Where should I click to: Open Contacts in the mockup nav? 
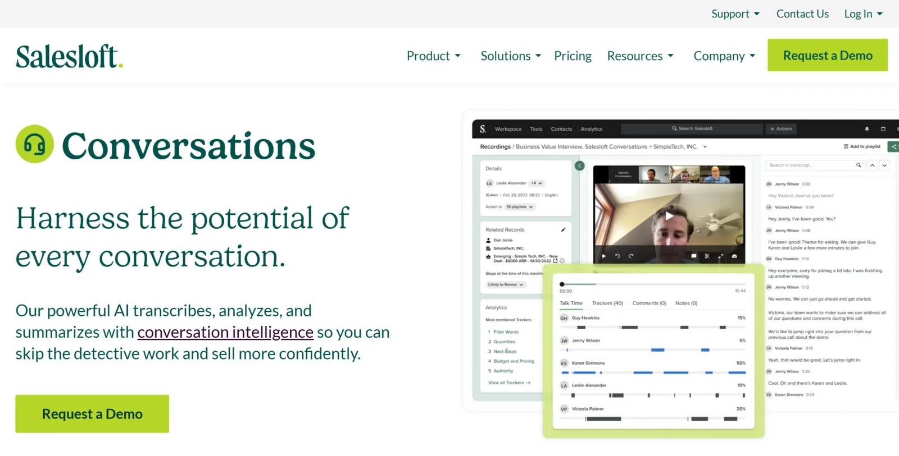pos(561,129)
